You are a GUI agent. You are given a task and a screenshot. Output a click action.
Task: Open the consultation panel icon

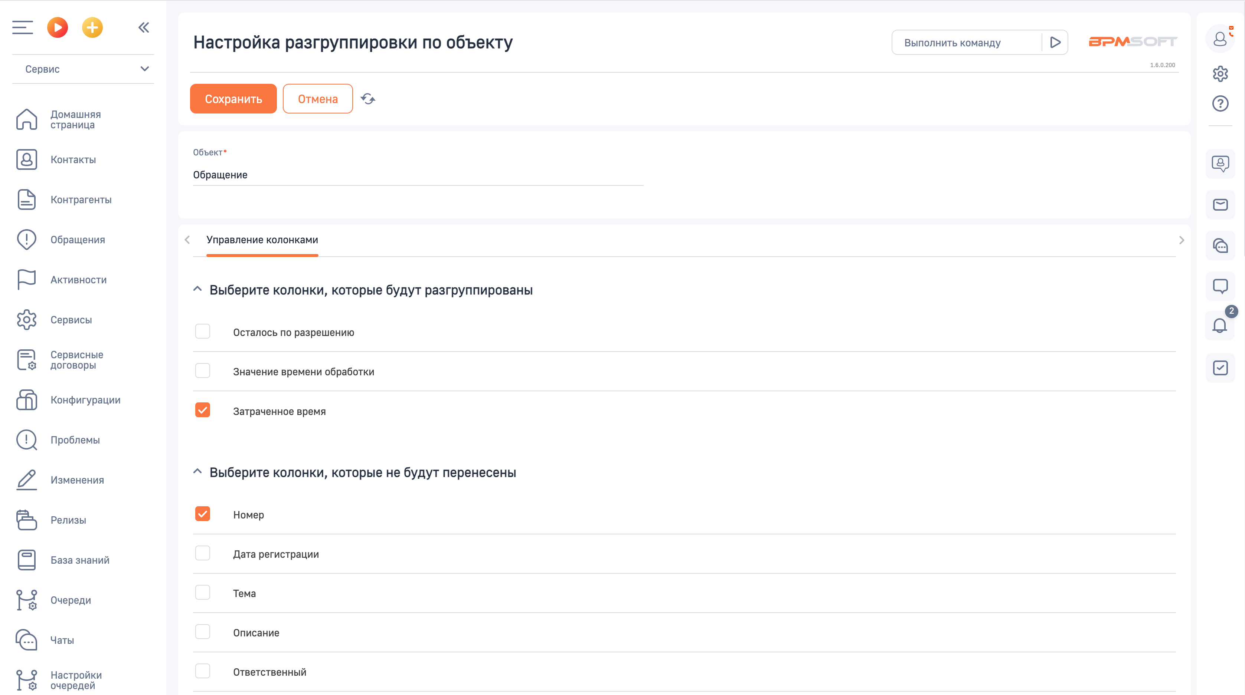point(1220,164)
